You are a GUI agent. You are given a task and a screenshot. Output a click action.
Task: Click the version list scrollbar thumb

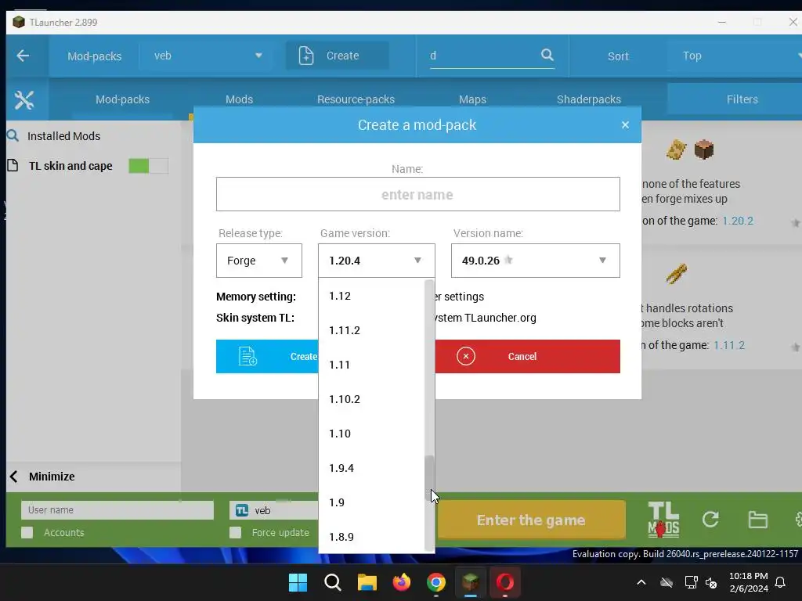[x=430, y=478]
